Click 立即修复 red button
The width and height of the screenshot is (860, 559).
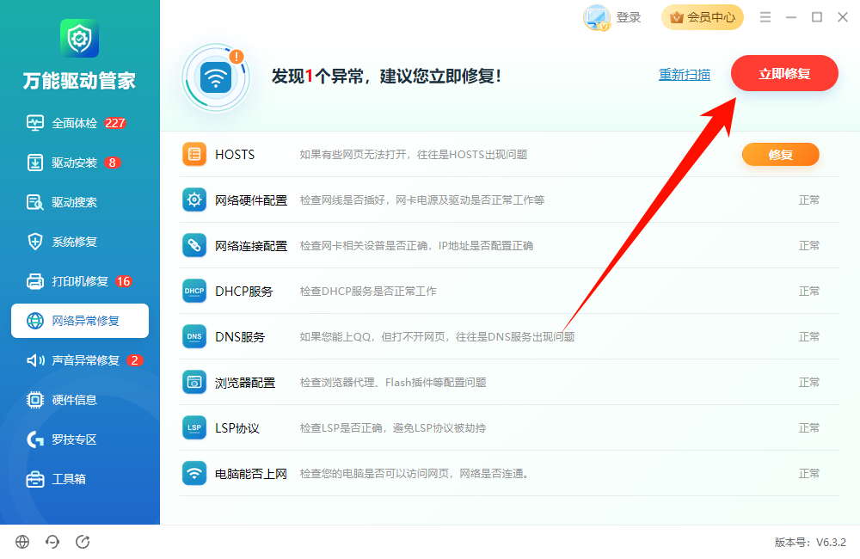(x=784, y=73)
